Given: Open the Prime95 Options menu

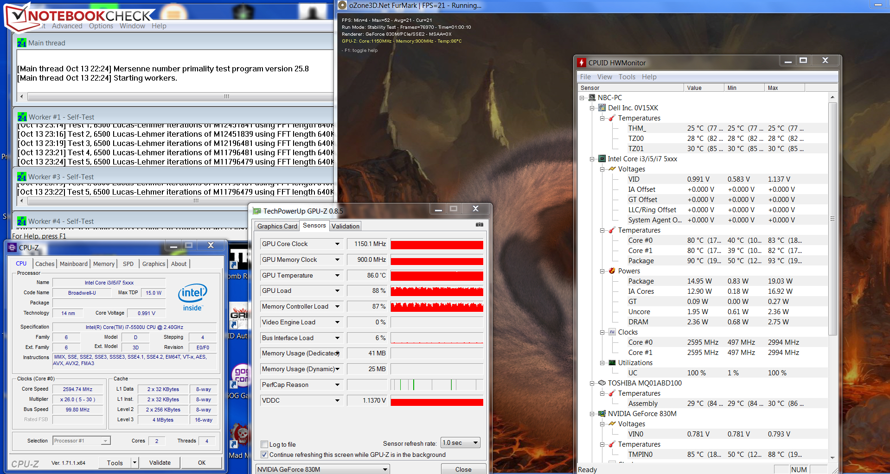Looking at the screenshot, I should coord(101,26).
